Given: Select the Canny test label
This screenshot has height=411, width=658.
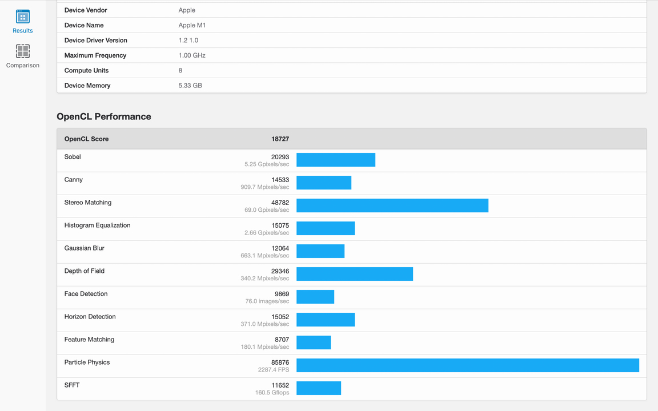Looking at the screenshot, I should 74,180.
